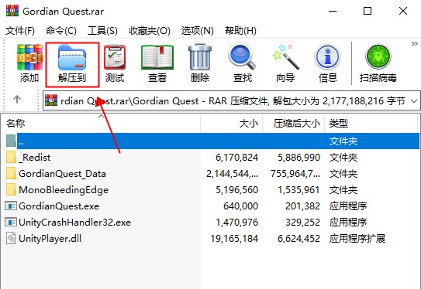Image resolution: width=421 pixels, height=289 pixels.
Task: Click the 应用程序扩展 type cell
Action: tap(357, 239)
